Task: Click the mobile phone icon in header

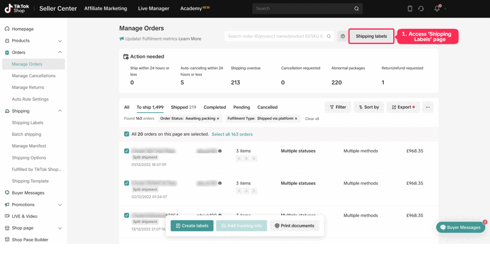Action: [410, 9]
